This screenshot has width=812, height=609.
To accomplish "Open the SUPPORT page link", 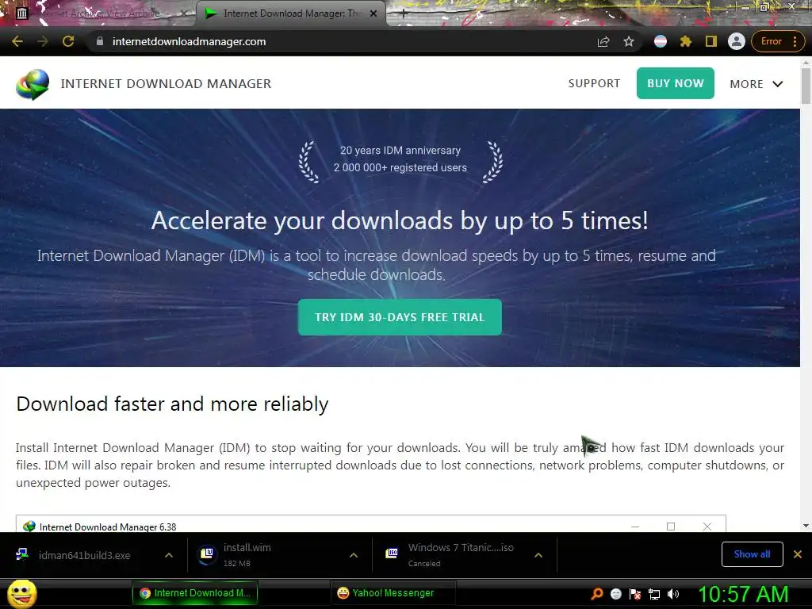I will pos(594,83).
